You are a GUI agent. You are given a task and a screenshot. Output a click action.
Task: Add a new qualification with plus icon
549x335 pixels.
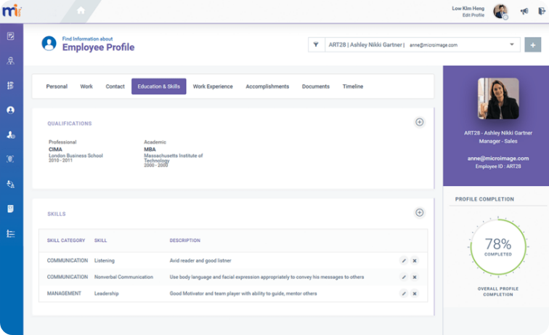tap(420, 122)
